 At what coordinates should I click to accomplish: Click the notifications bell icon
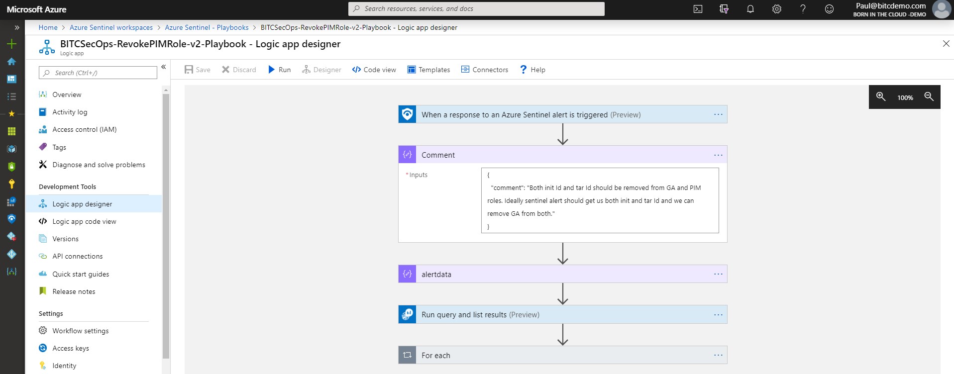tap(750, 9)
